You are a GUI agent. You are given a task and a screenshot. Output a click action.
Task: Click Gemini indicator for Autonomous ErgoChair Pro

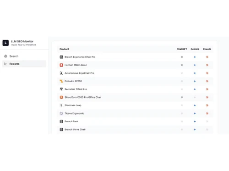pyautogui.click(x=195, y=73)
